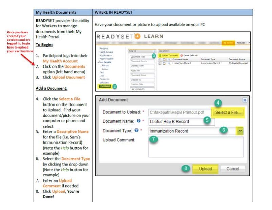
Task: Click the note icon in LLotus Vacc Record row
Action: click(x=164, y=63)
